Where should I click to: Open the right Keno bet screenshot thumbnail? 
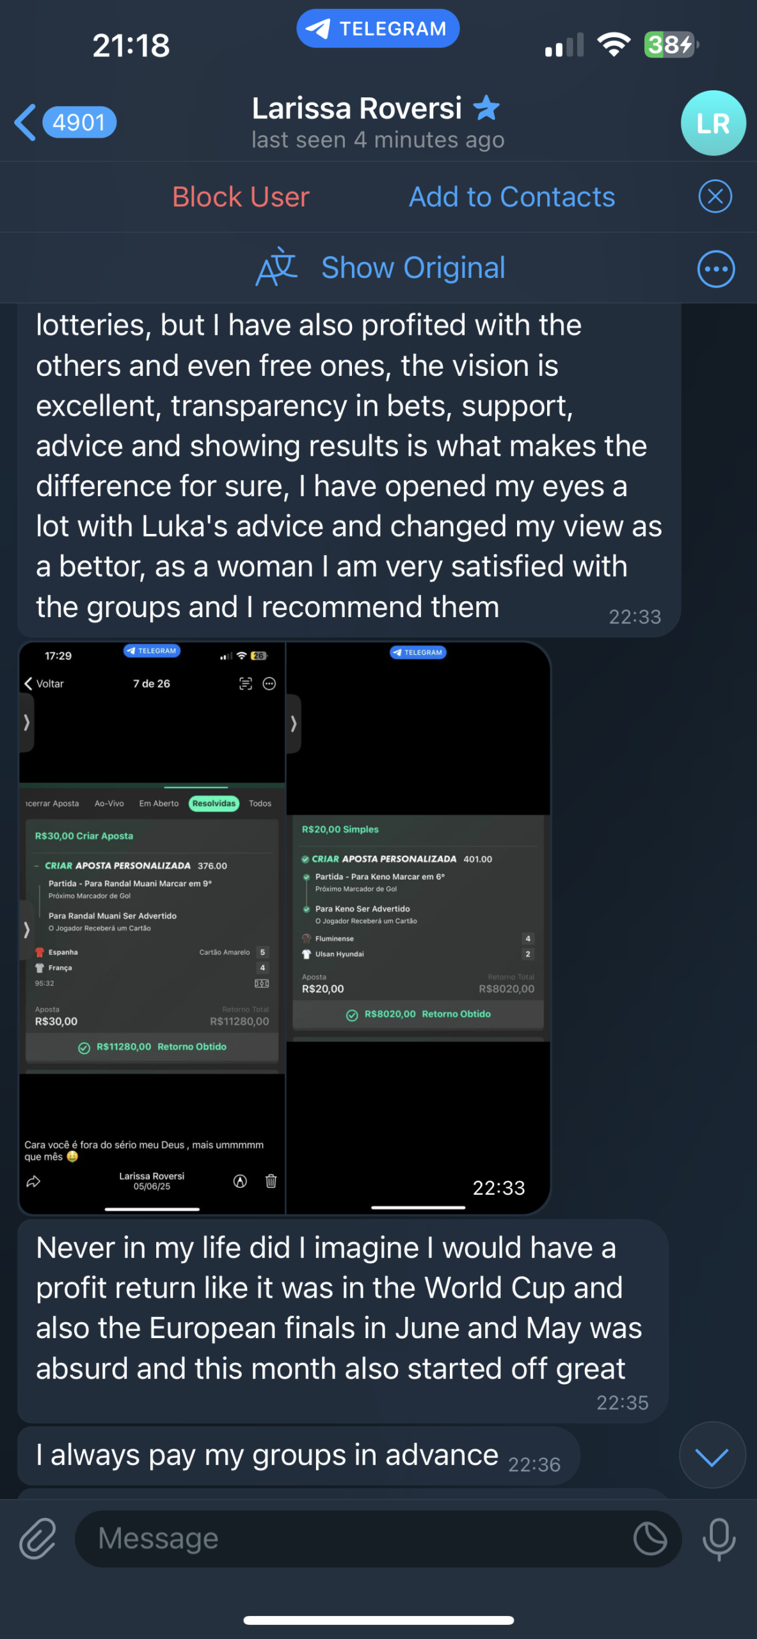[418, 928]
